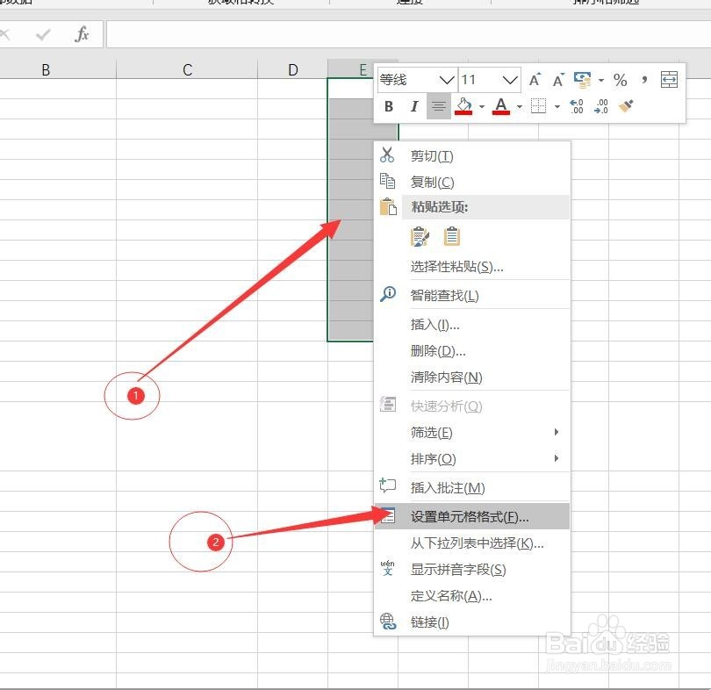Open the border style dropdown arrow
The image size is (711, 690).
tap(556, 106)
